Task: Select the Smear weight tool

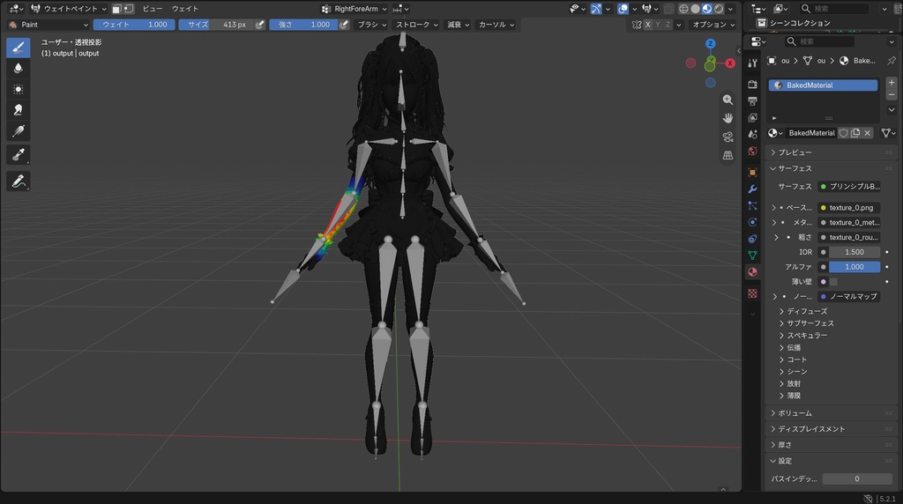Action: pos(19,110)
